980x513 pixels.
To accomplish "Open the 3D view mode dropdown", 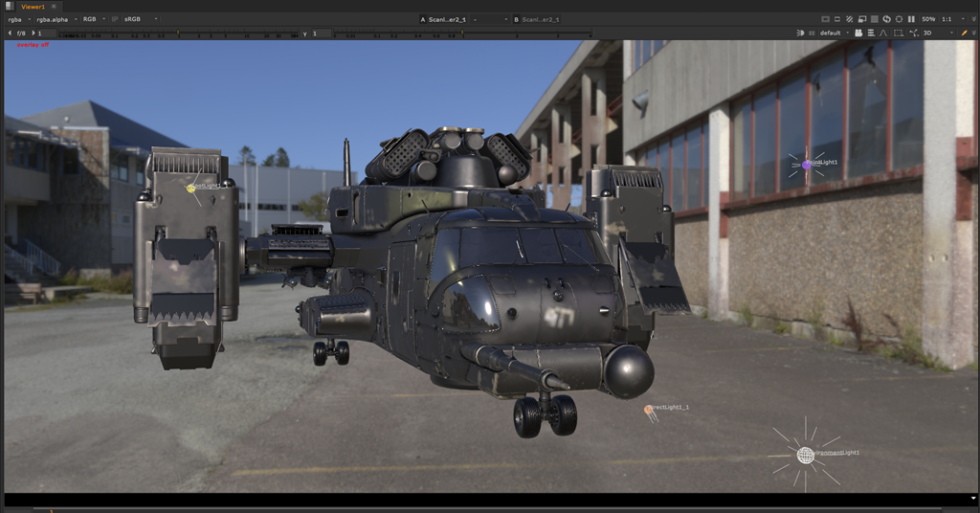I will pos(939,33).
